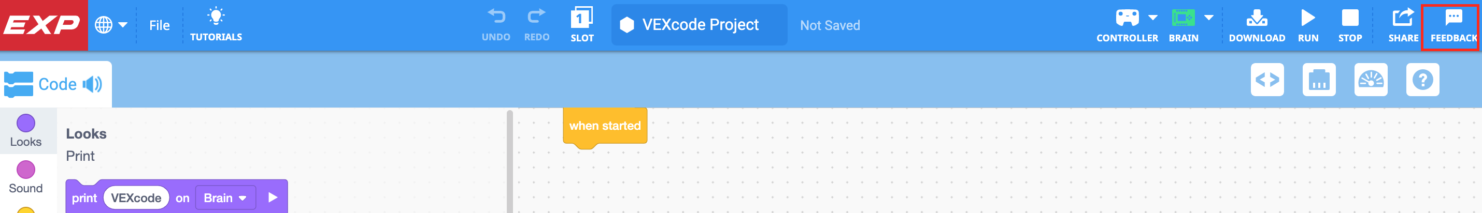Expand the Brain connection dropdown arrow

pyautogui.click(x=1209, y=17)
